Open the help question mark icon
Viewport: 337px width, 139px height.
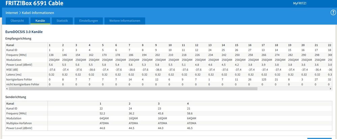(333, 13)
